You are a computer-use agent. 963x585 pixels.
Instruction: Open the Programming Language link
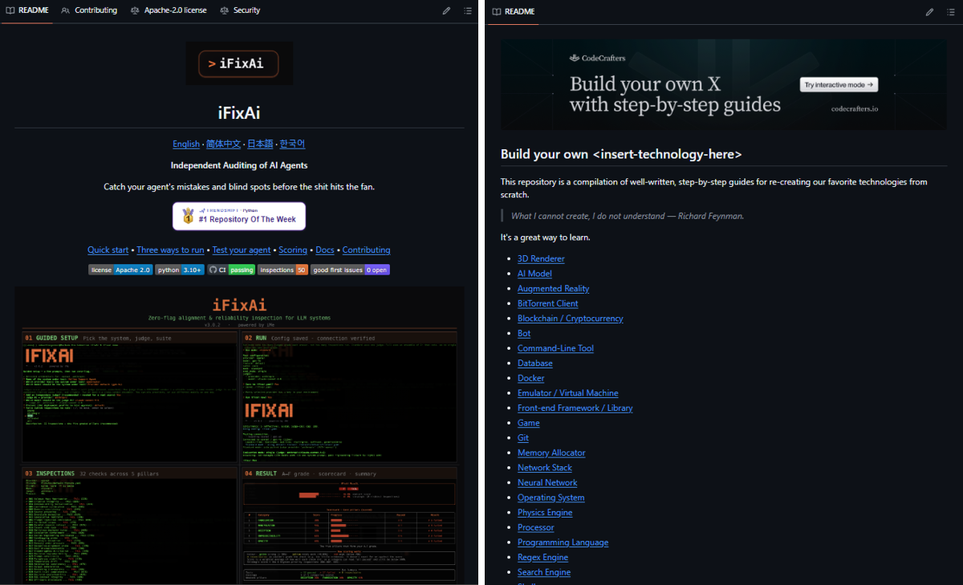click(563, 542)
